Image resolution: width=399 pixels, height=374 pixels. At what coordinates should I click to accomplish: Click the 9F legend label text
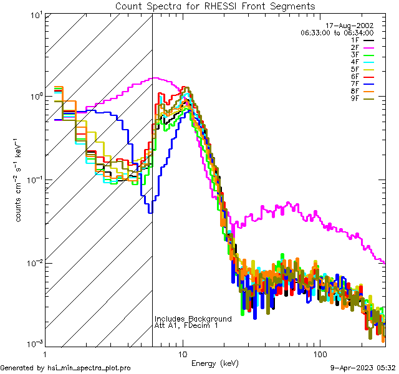coord(355,98)
